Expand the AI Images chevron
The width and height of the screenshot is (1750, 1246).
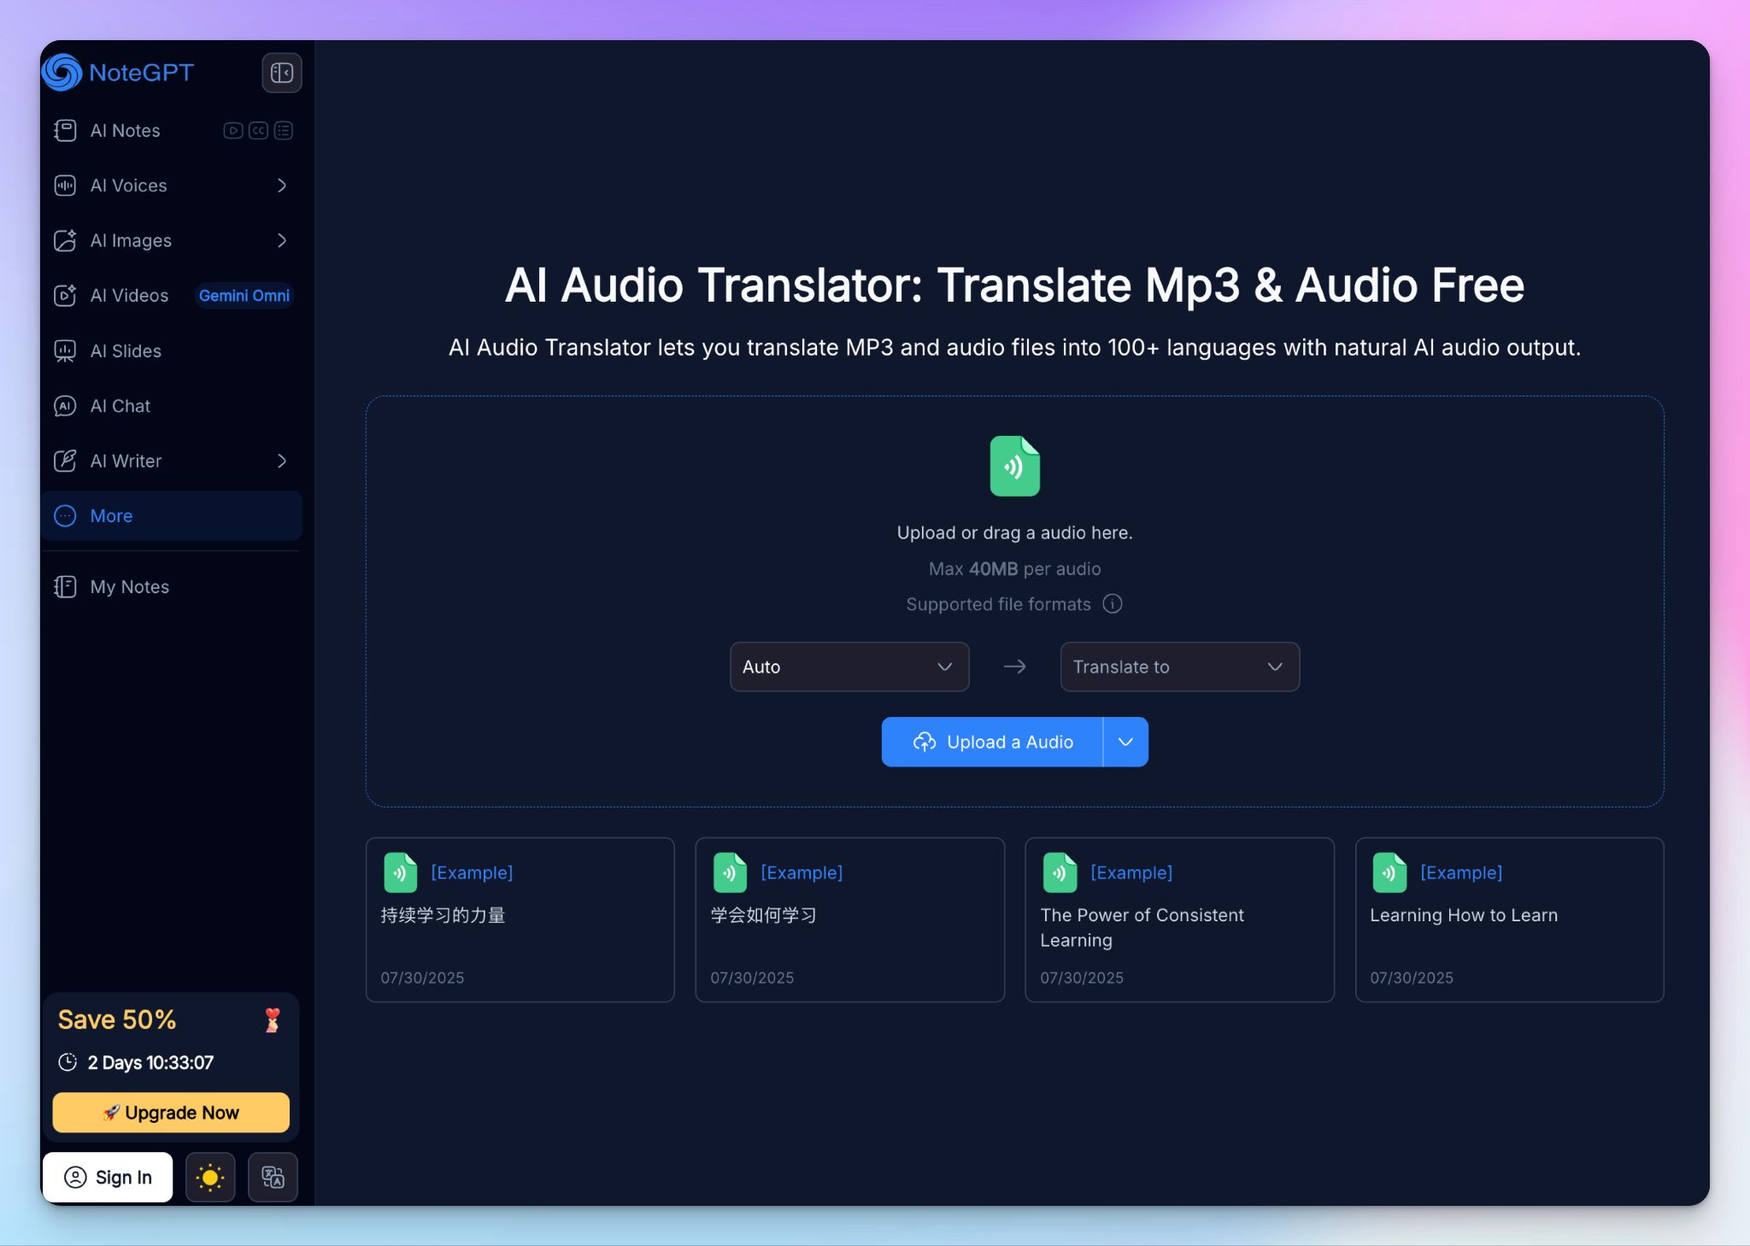pyautogui.click(x=282, y=240)
